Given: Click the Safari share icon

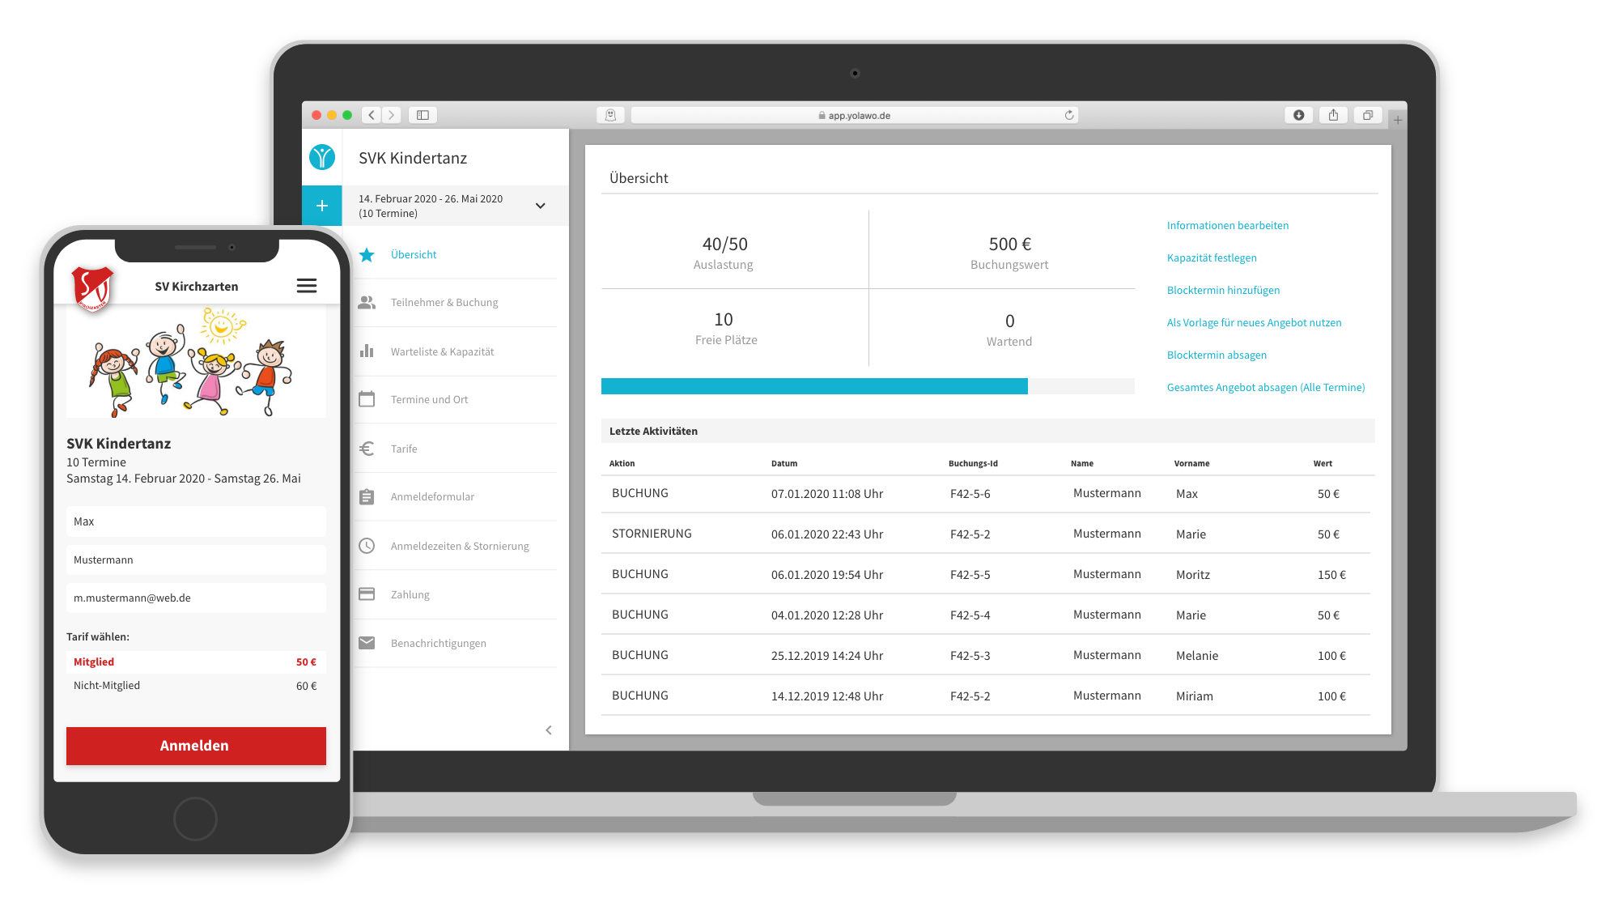Looking at the screenshot, I should (x=1333, y=115).
